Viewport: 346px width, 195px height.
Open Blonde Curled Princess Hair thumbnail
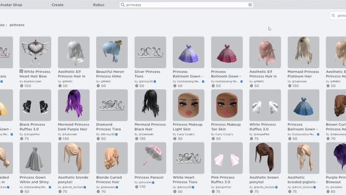point(112,158)
